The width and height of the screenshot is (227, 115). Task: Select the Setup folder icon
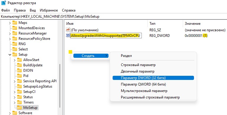tap(15, 55)
